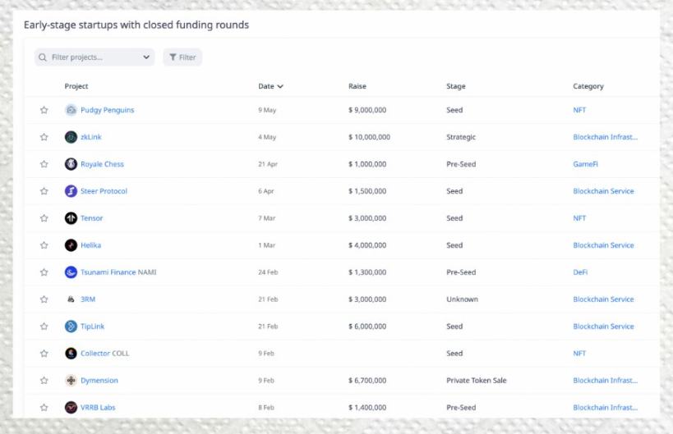
Task: Star the Collector COLL project
Action: 44,353
